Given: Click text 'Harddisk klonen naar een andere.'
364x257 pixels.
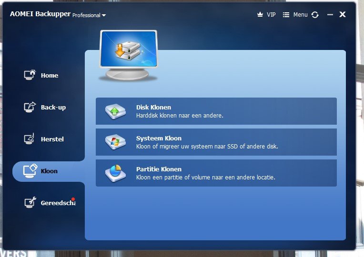Looking at the screenshot, I should [180, 116].
